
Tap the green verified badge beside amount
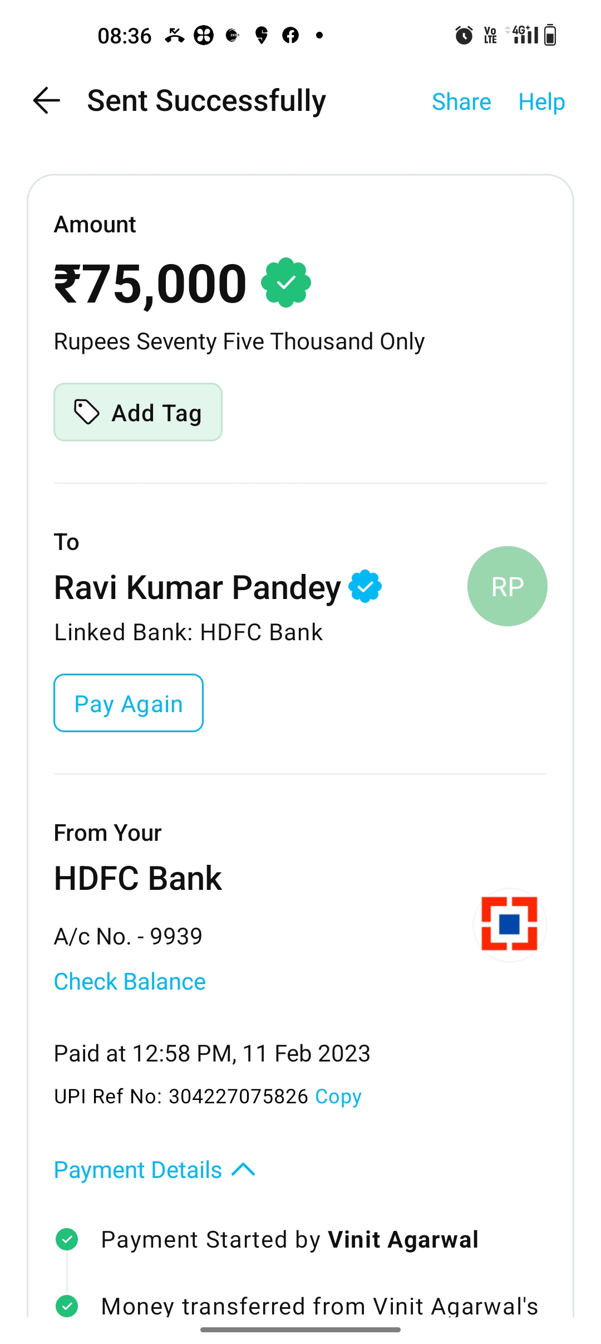[x=286, y=283]
